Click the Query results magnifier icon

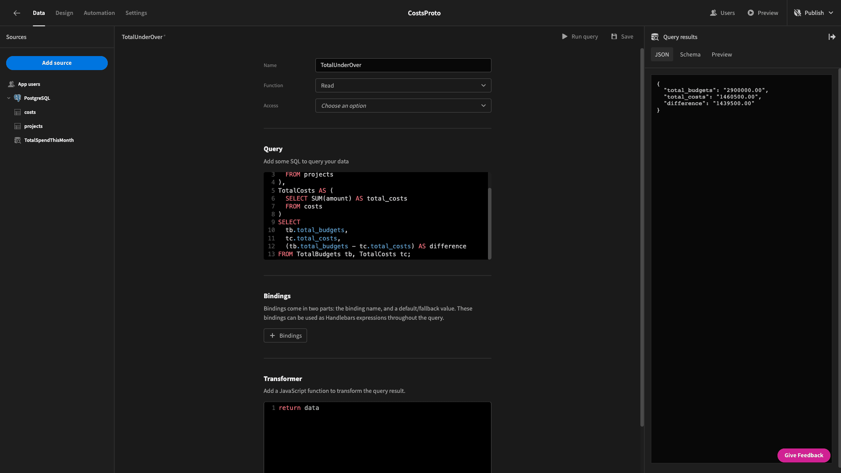pyautogui.click(x=655, y=37)
